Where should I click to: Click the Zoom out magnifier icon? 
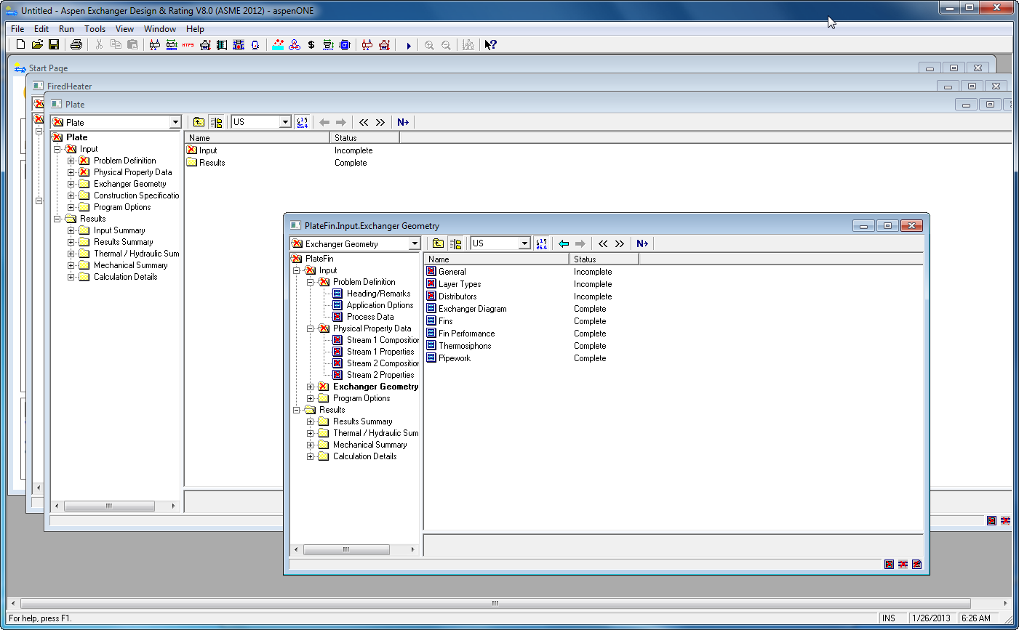(446, 45)
